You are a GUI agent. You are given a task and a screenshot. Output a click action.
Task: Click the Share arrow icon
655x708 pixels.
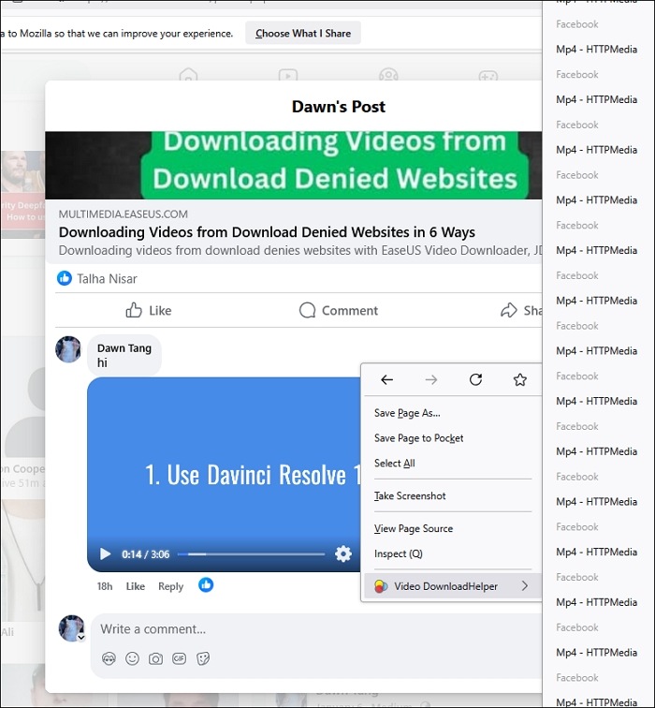508,310
